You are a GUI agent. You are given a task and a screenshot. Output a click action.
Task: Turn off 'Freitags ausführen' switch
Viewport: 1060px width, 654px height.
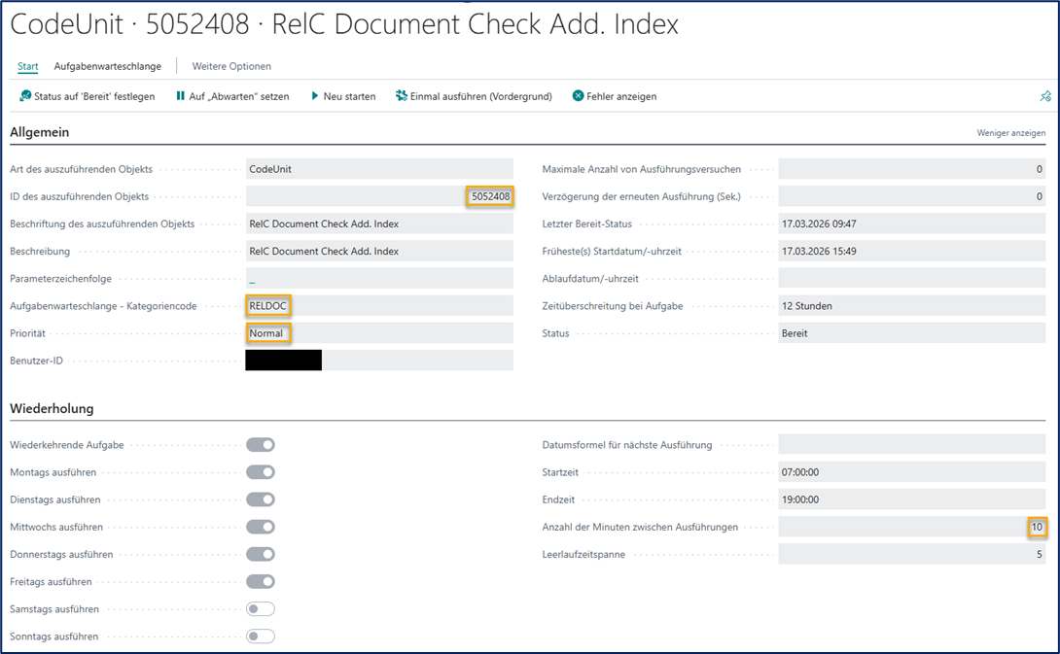261,582
